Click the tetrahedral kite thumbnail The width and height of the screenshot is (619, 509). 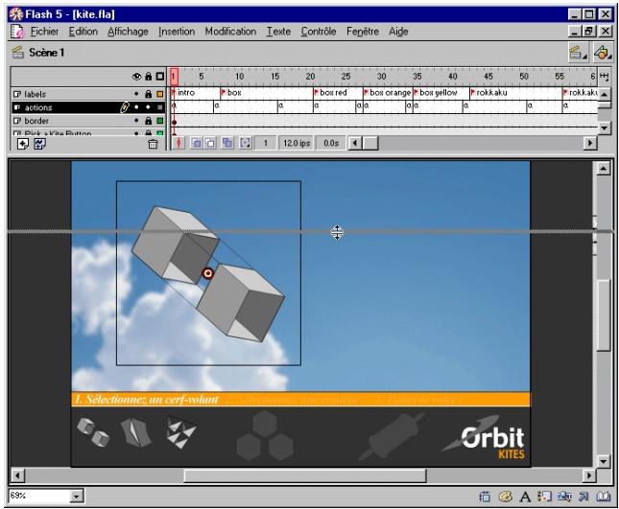pyautogui.click(x=181, y=432)
